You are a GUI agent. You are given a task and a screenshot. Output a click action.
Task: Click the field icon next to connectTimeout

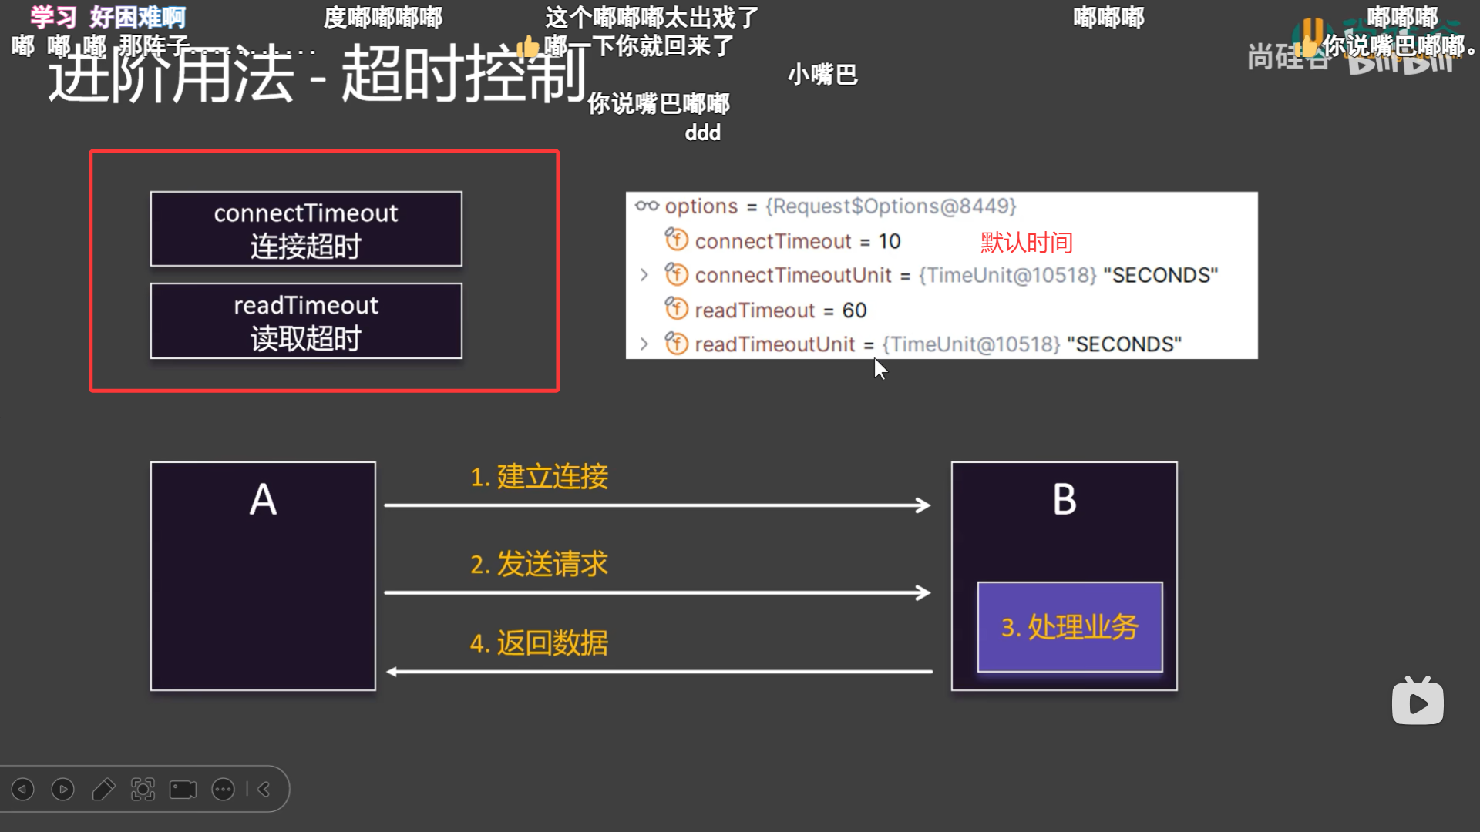[676, 240]
